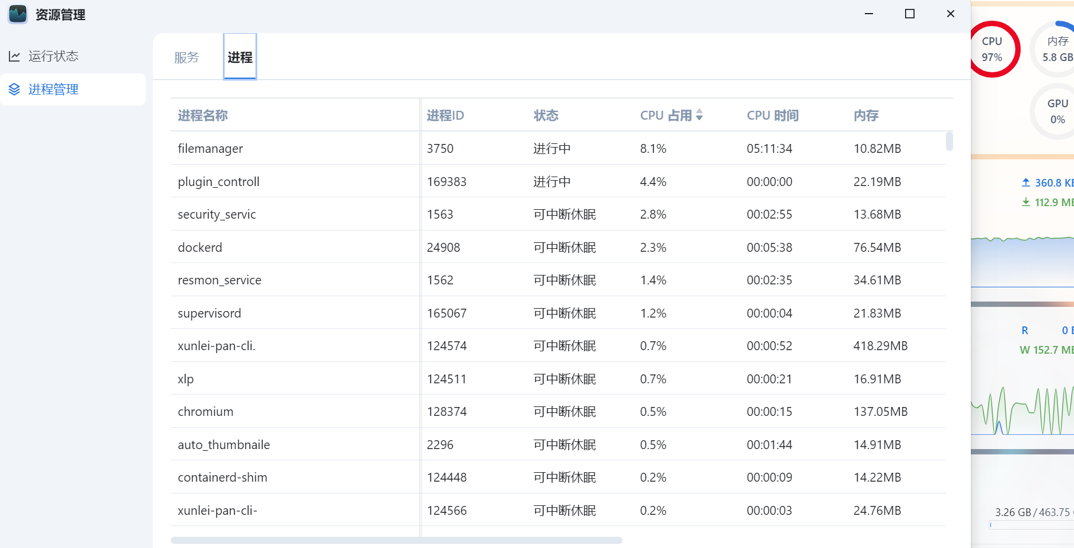Select the filemanager process row
The width and height of the screenshot is (1074, 548).
click(x=210, y=149)
